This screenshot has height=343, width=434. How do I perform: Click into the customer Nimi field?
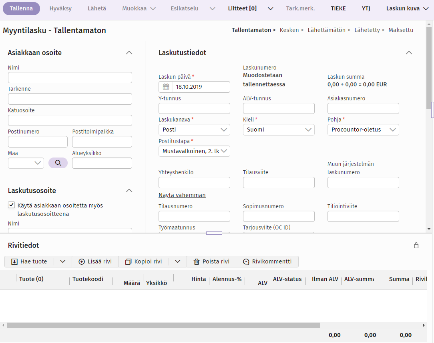(70, 78)
